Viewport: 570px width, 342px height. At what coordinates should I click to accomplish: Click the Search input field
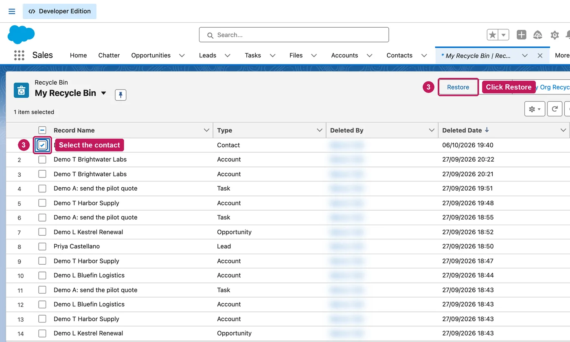tap(294, 35)
